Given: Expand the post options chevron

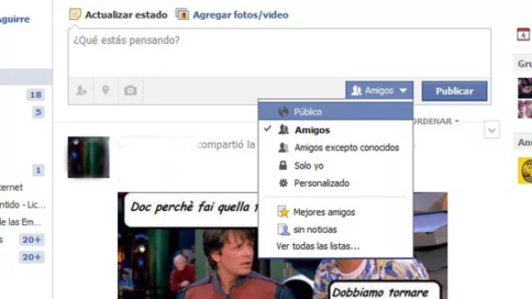Looking at the screenshot, I should coord(492,130).
